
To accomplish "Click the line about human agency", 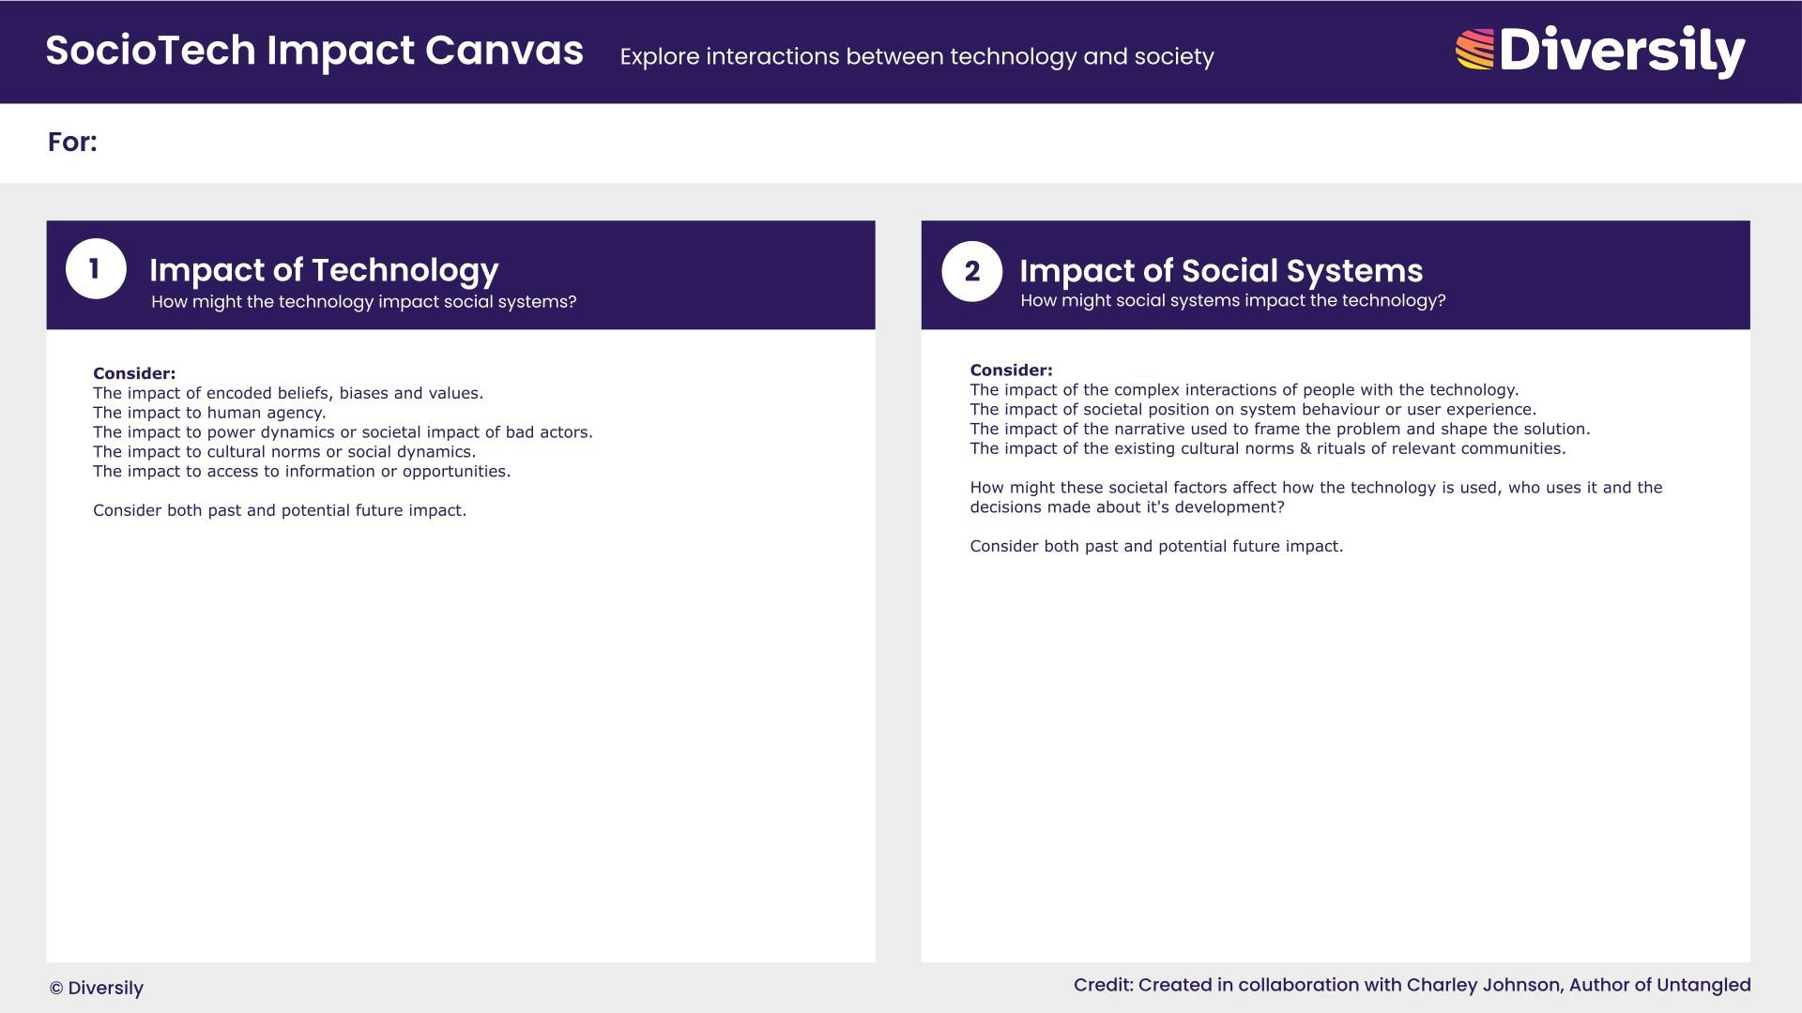I will point(209,413).
